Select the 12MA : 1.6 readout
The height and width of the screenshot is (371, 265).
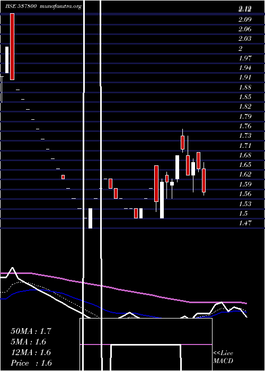[x=31, y=352]
